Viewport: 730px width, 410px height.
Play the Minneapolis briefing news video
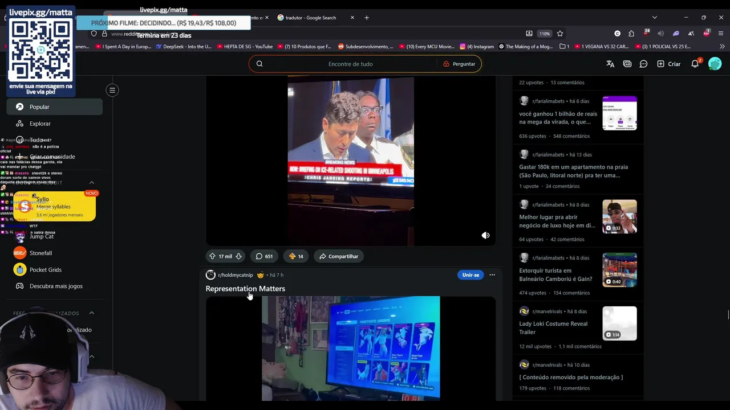[x=351, y=161]
